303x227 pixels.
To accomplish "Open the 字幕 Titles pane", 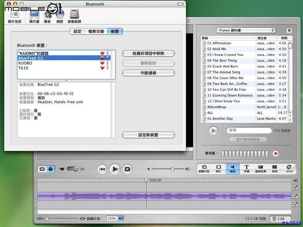I will click(247, 169).
